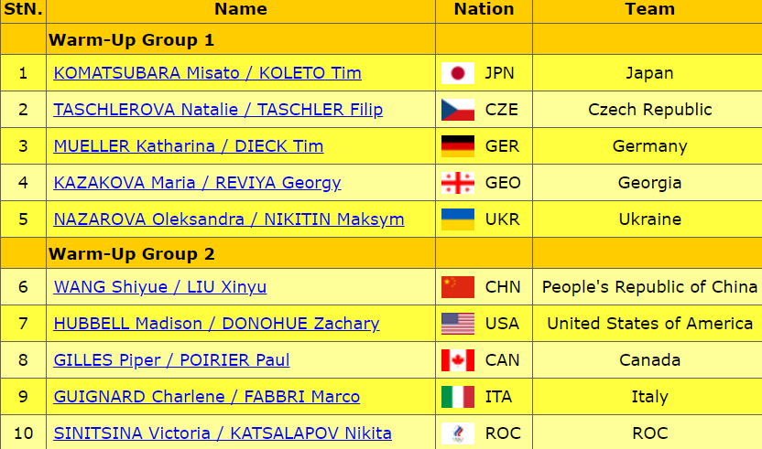This screenshot has width=762, height=449.
Task: Click the Czech Republic flag icon
Action: pos(457,110)
